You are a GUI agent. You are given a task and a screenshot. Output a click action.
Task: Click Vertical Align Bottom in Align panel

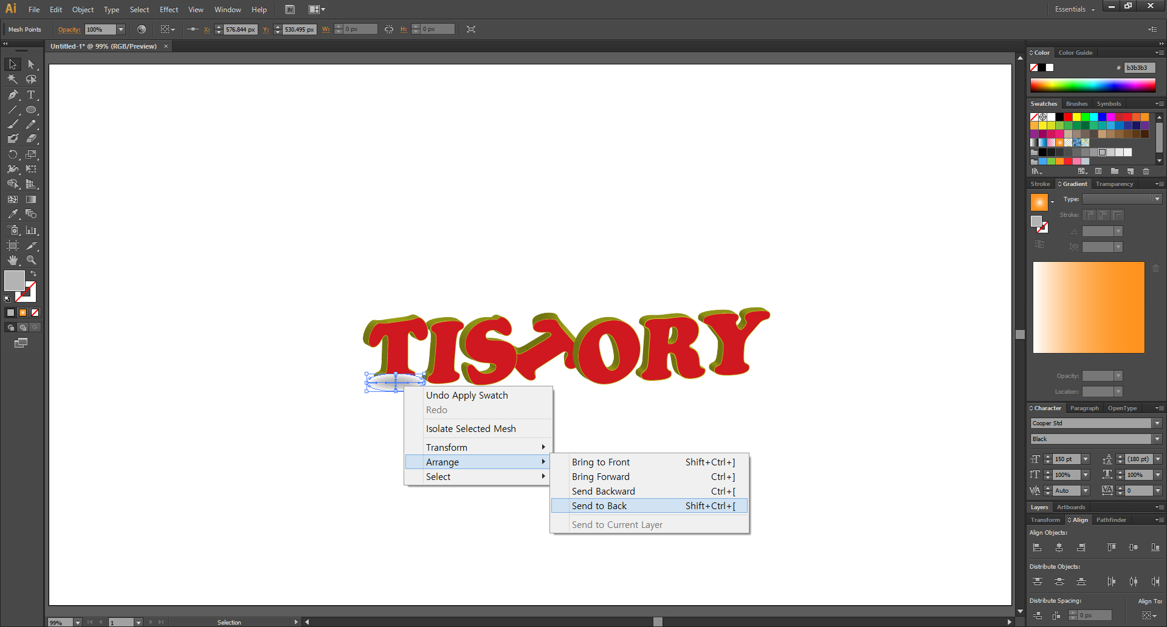tap(1155, 547)
